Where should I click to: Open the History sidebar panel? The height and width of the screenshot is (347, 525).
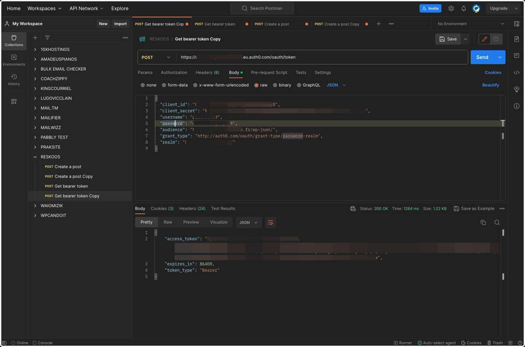[x=14, y=80]
